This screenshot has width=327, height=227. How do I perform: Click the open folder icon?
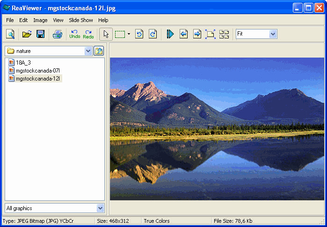point(27,34)
